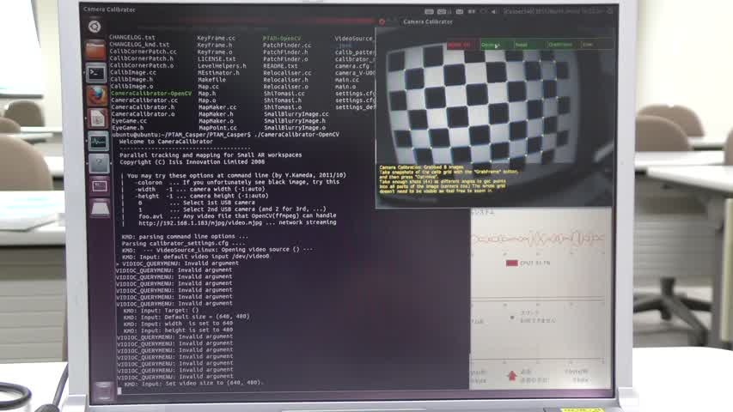This screenshot has width=733, height=412.
Task: Open the removable drive launcher icon
Action: [x=101, y=209]
